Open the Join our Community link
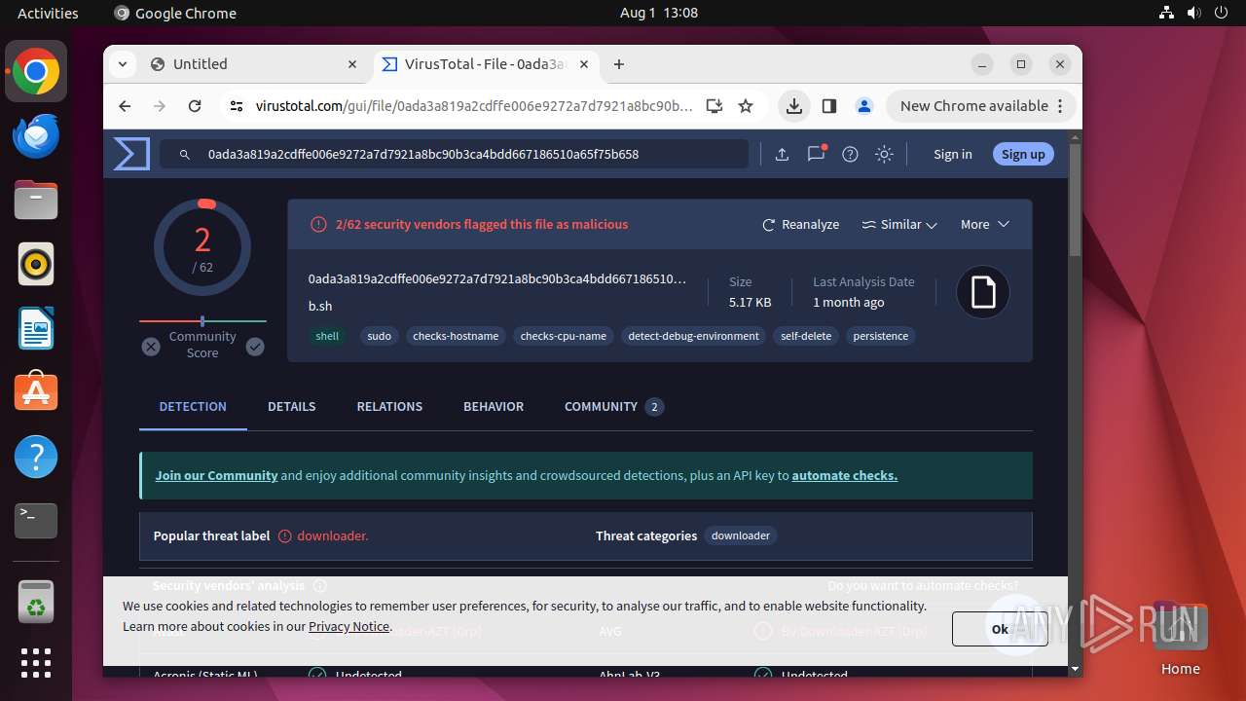This screenshot has height=701, width=1246. tap(216, 475)
